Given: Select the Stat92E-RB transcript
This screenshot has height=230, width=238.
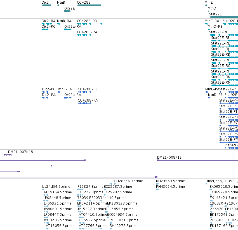Looking at the screenshot, I should pos(225,57).
